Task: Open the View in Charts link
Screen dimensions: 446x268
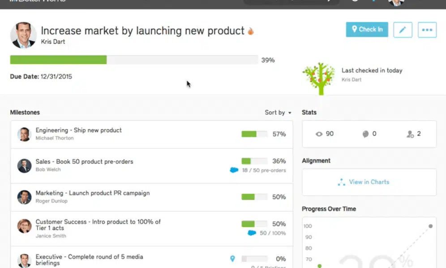Action: tap(364, 182)
